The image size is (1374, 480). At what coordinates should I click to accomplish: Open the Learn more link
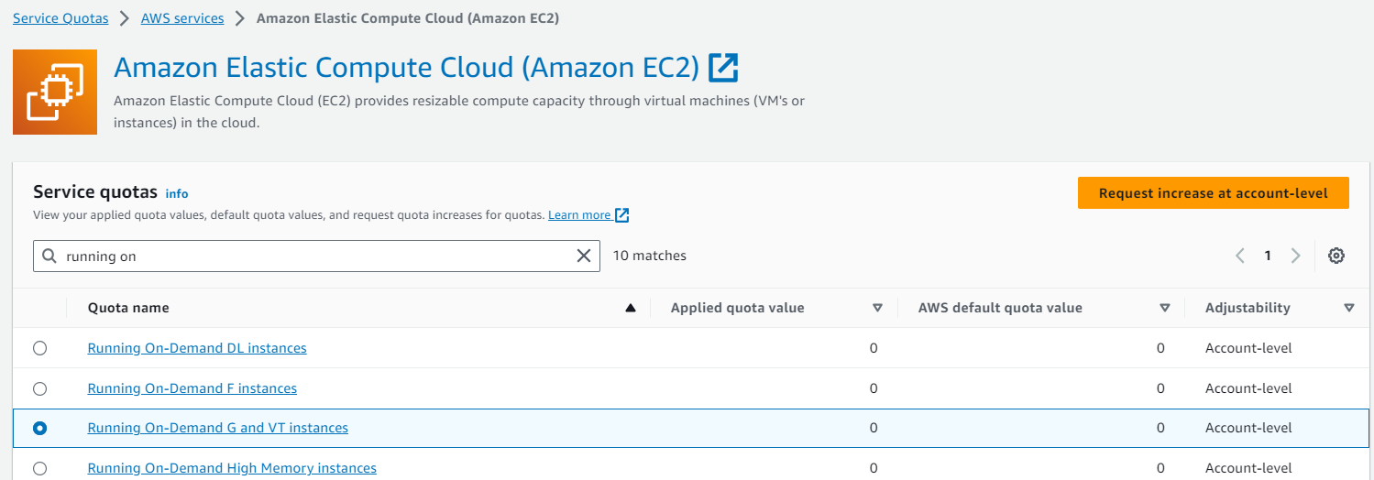point(579,215)
